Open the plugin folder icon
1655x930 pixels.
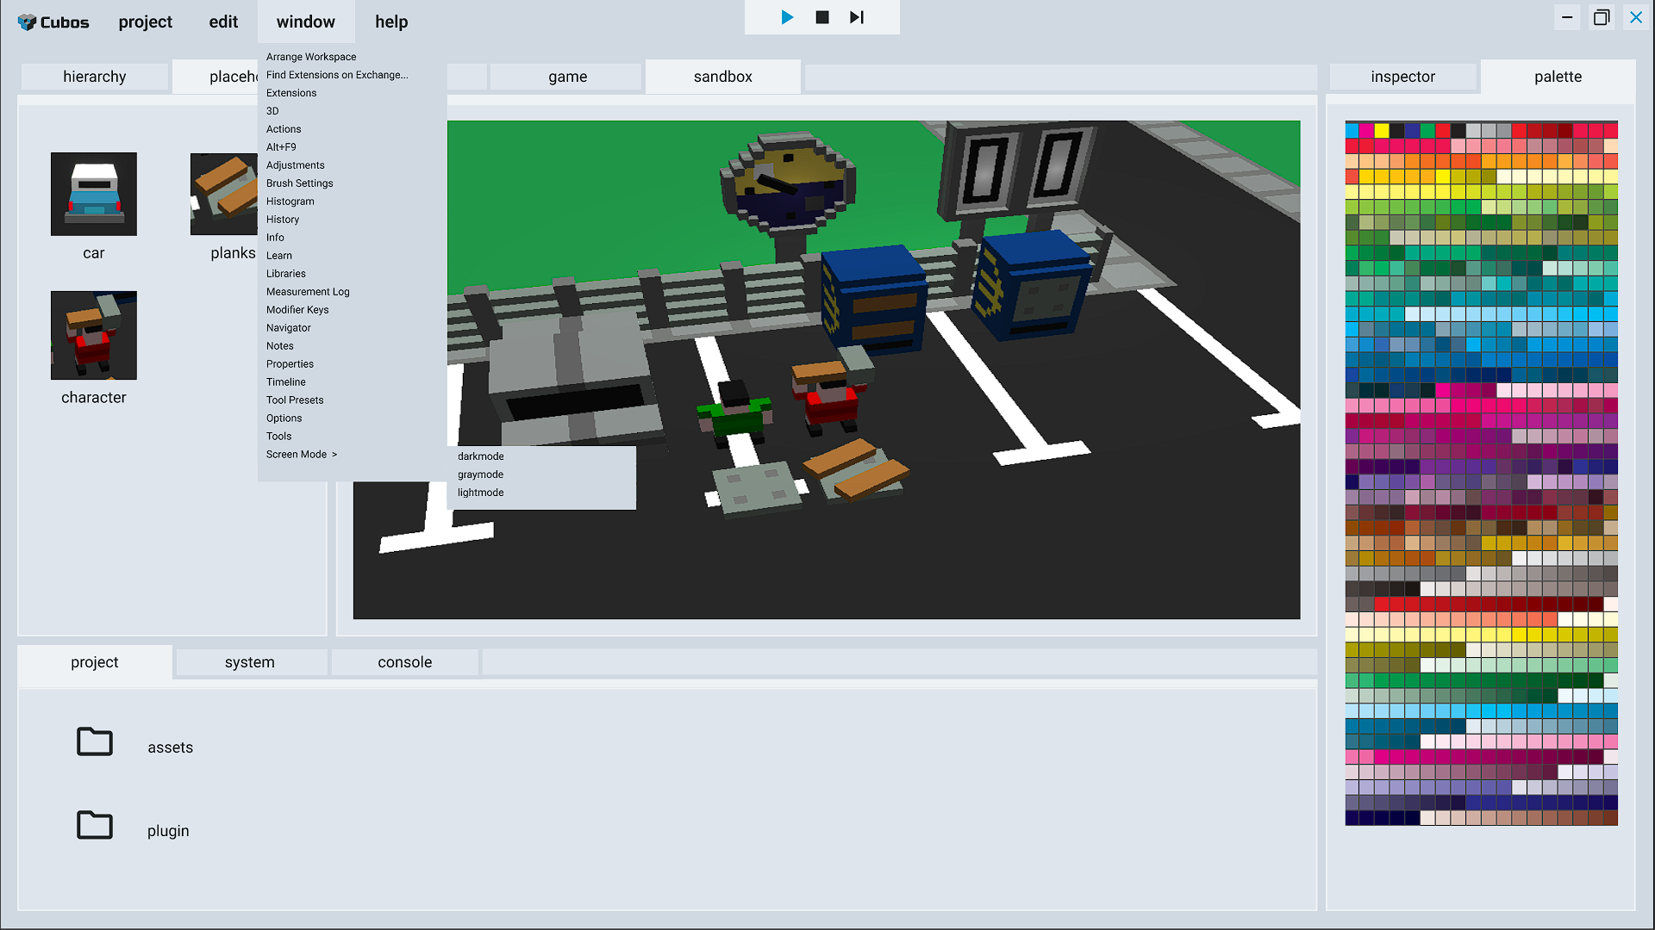click(x=95, y=825)
